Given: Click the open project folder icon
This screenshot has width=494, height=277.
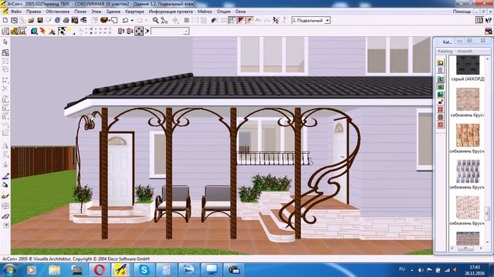Looking at the screenshot, I should (x=31, y=21).
